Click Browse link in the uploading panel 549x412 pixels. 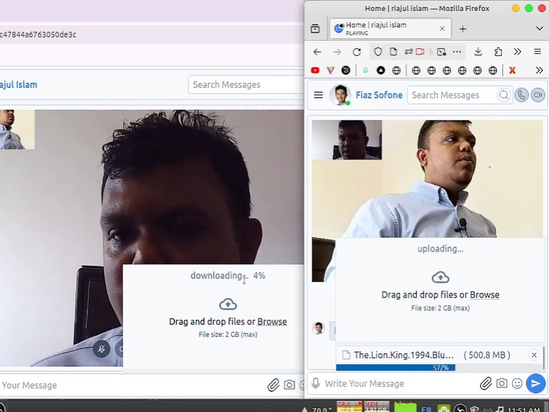click(485, 294)
